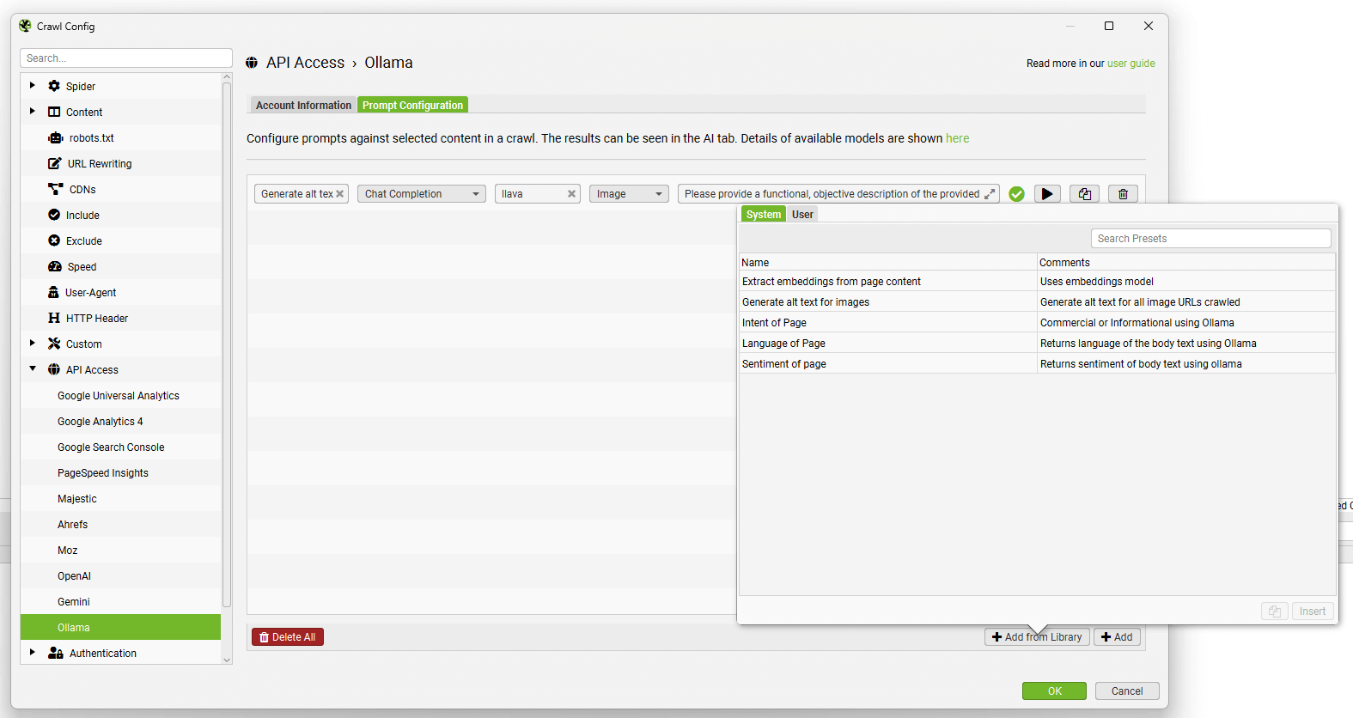Select the Sentiment of page preset
Image resolution: width=1353 pixels, height=718 pixels.
[784, 364]
